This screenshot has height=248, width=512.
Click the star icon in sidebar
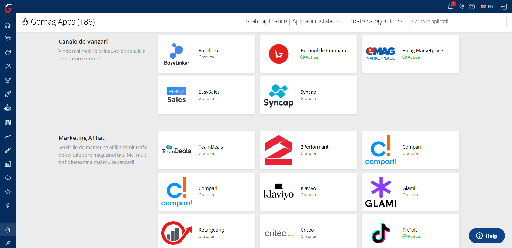(8, 192)
